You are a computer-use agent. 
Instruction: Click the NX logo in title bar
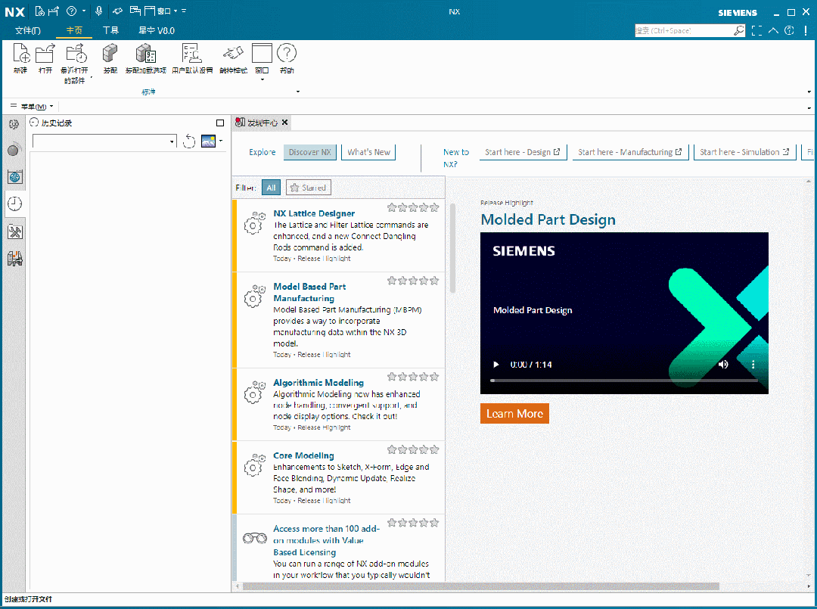pos(15,11)
